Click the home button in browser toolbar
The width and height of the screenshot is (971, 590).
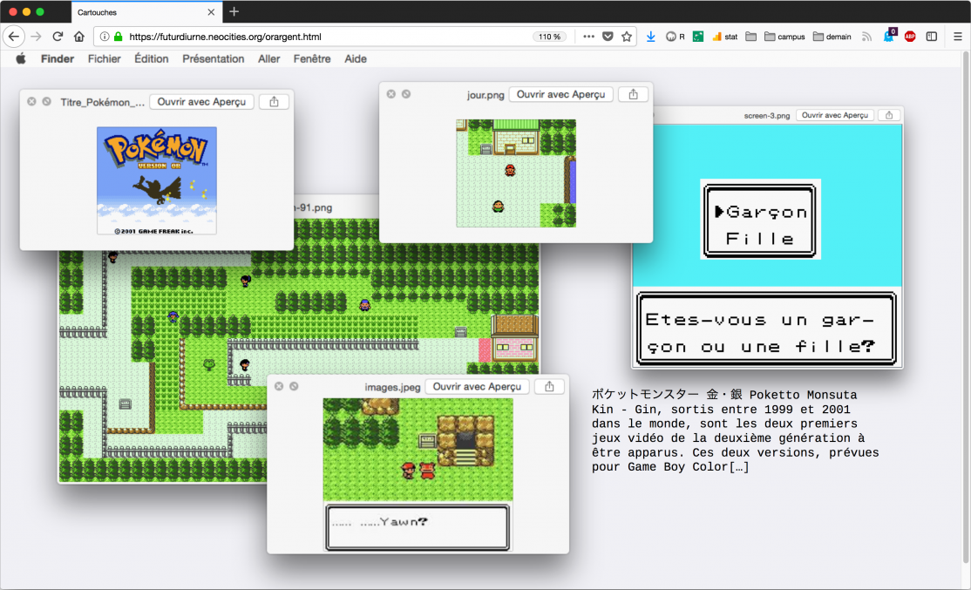pyautogui.click(x=79, y=37)
